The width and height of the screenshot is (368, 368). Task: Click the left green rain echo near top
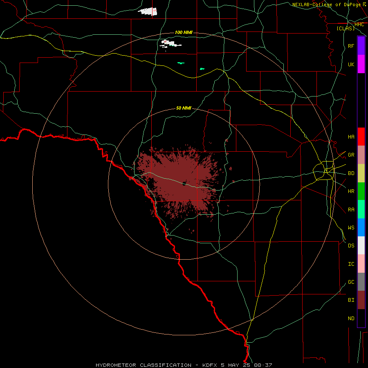tap(181, 63)
